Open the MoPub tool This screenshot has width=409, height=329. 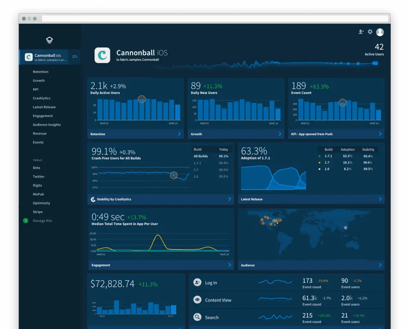pyautogui.click(x=38, y=194)
